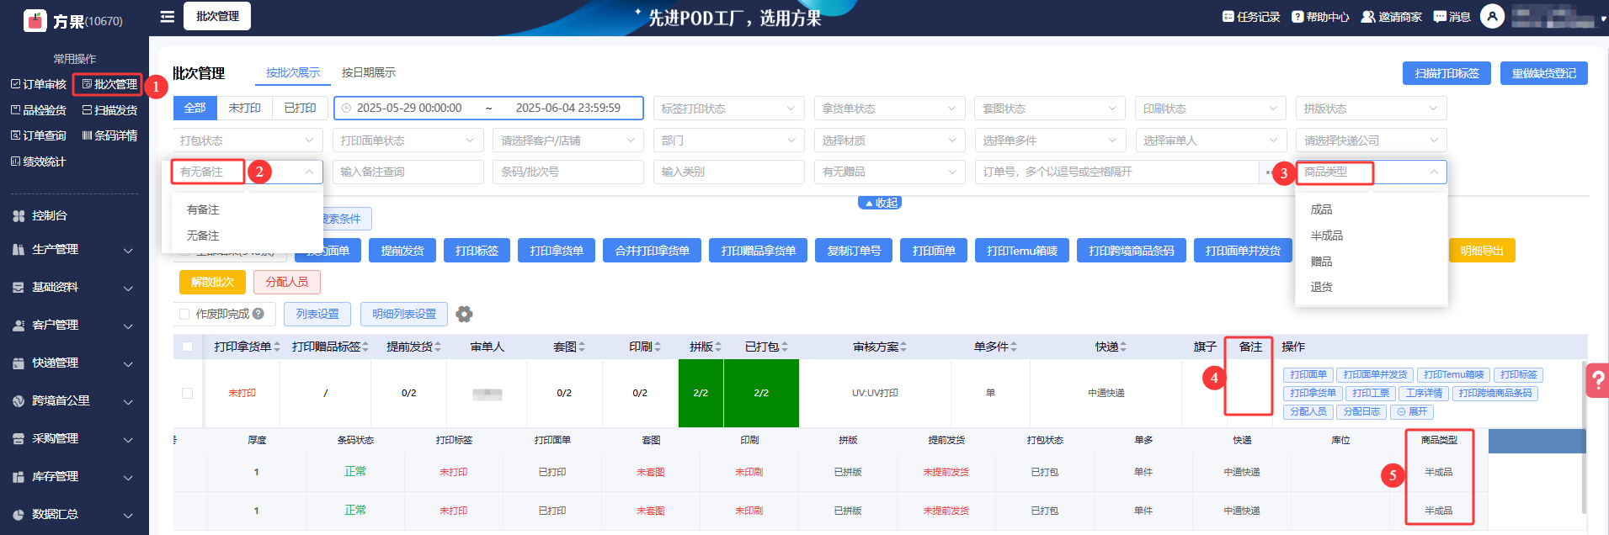Screen dimensions: 1609x535
Task: Click calendar icon in date range field
Action: [x=345, y=109]
